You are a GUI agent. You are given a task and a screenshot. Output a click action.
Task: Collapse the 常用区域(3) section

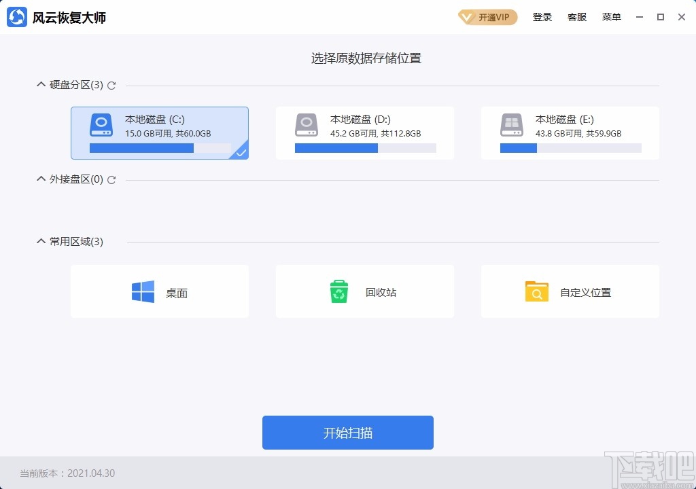tap(41, 241)
